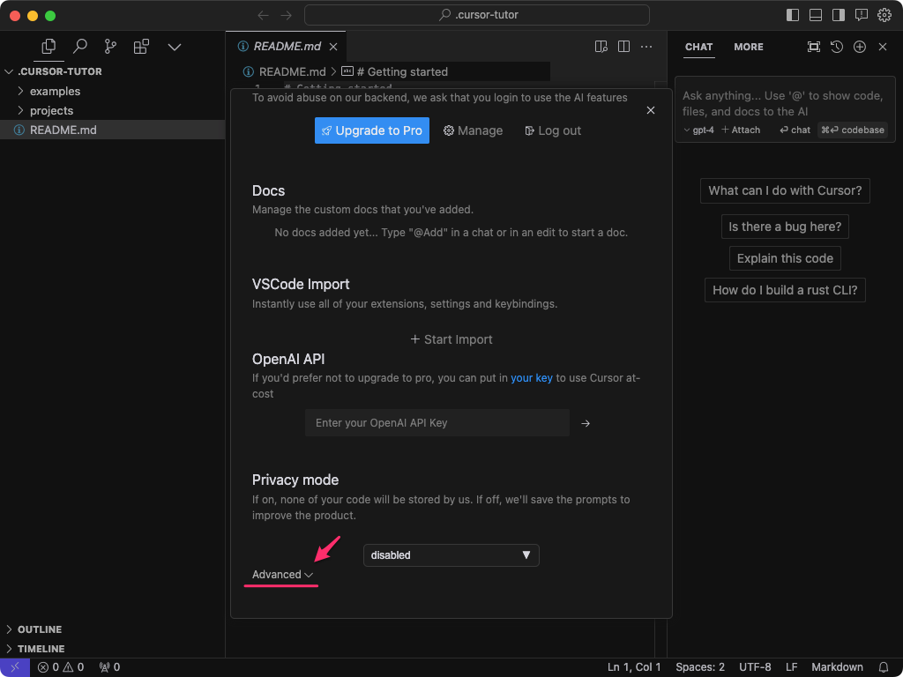Click the ports forwarded status icon
The height and width of the screenshot is (677, 903).
click(109, 668)
